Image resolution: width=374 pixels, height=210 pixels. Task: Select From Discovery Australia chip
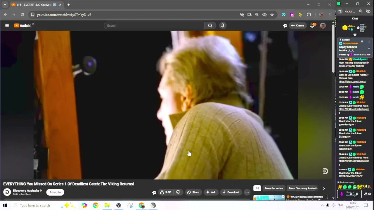pos(303,188)
